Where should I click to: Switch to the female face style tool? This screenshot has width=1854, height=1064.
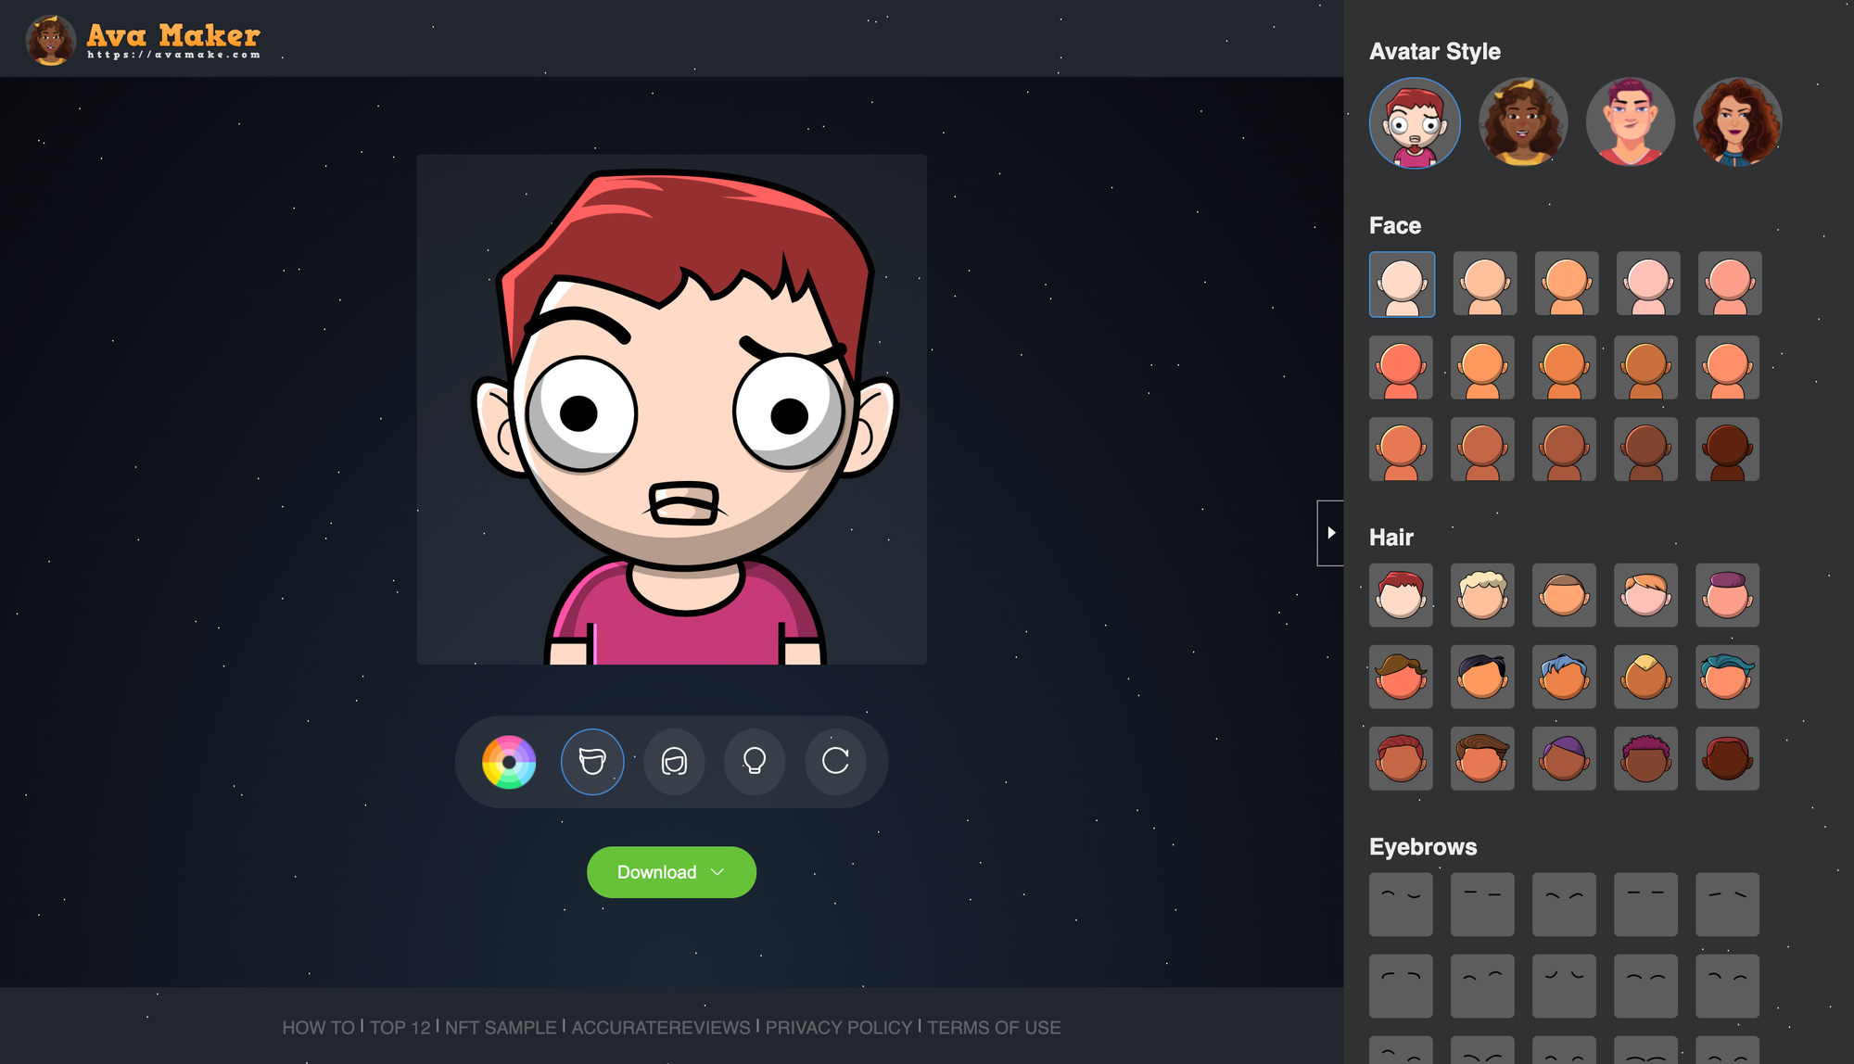(x=674, y=762)
